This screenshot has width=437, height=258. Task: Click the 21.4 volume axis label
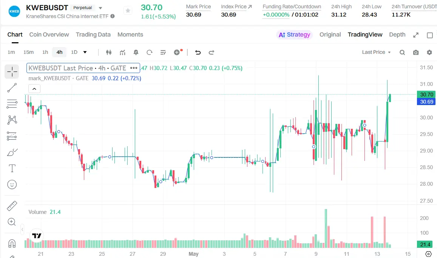425,244
